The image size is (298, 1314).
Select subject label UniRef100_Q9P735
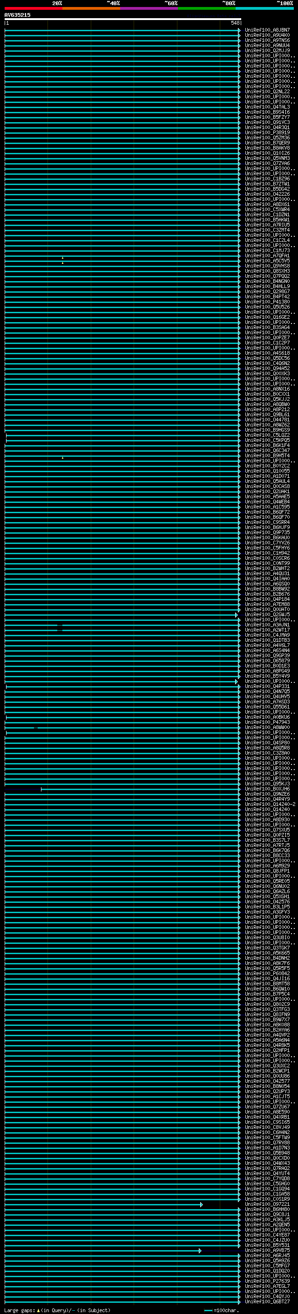coord(267,532)
